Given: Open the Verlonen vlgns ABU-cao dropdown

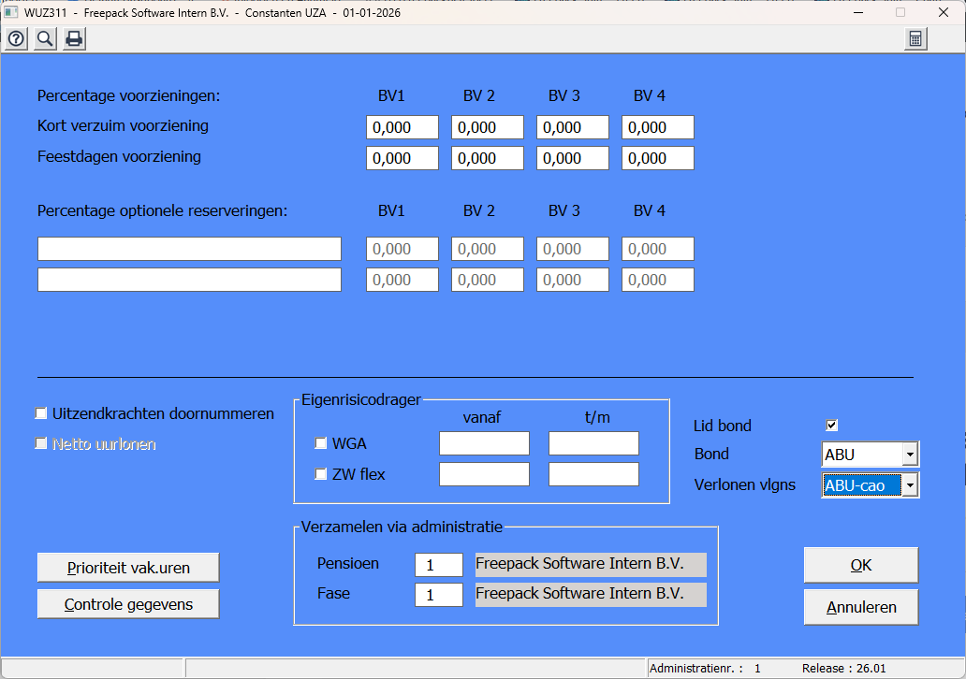Looking at the screenshot, I should point(909,486).
